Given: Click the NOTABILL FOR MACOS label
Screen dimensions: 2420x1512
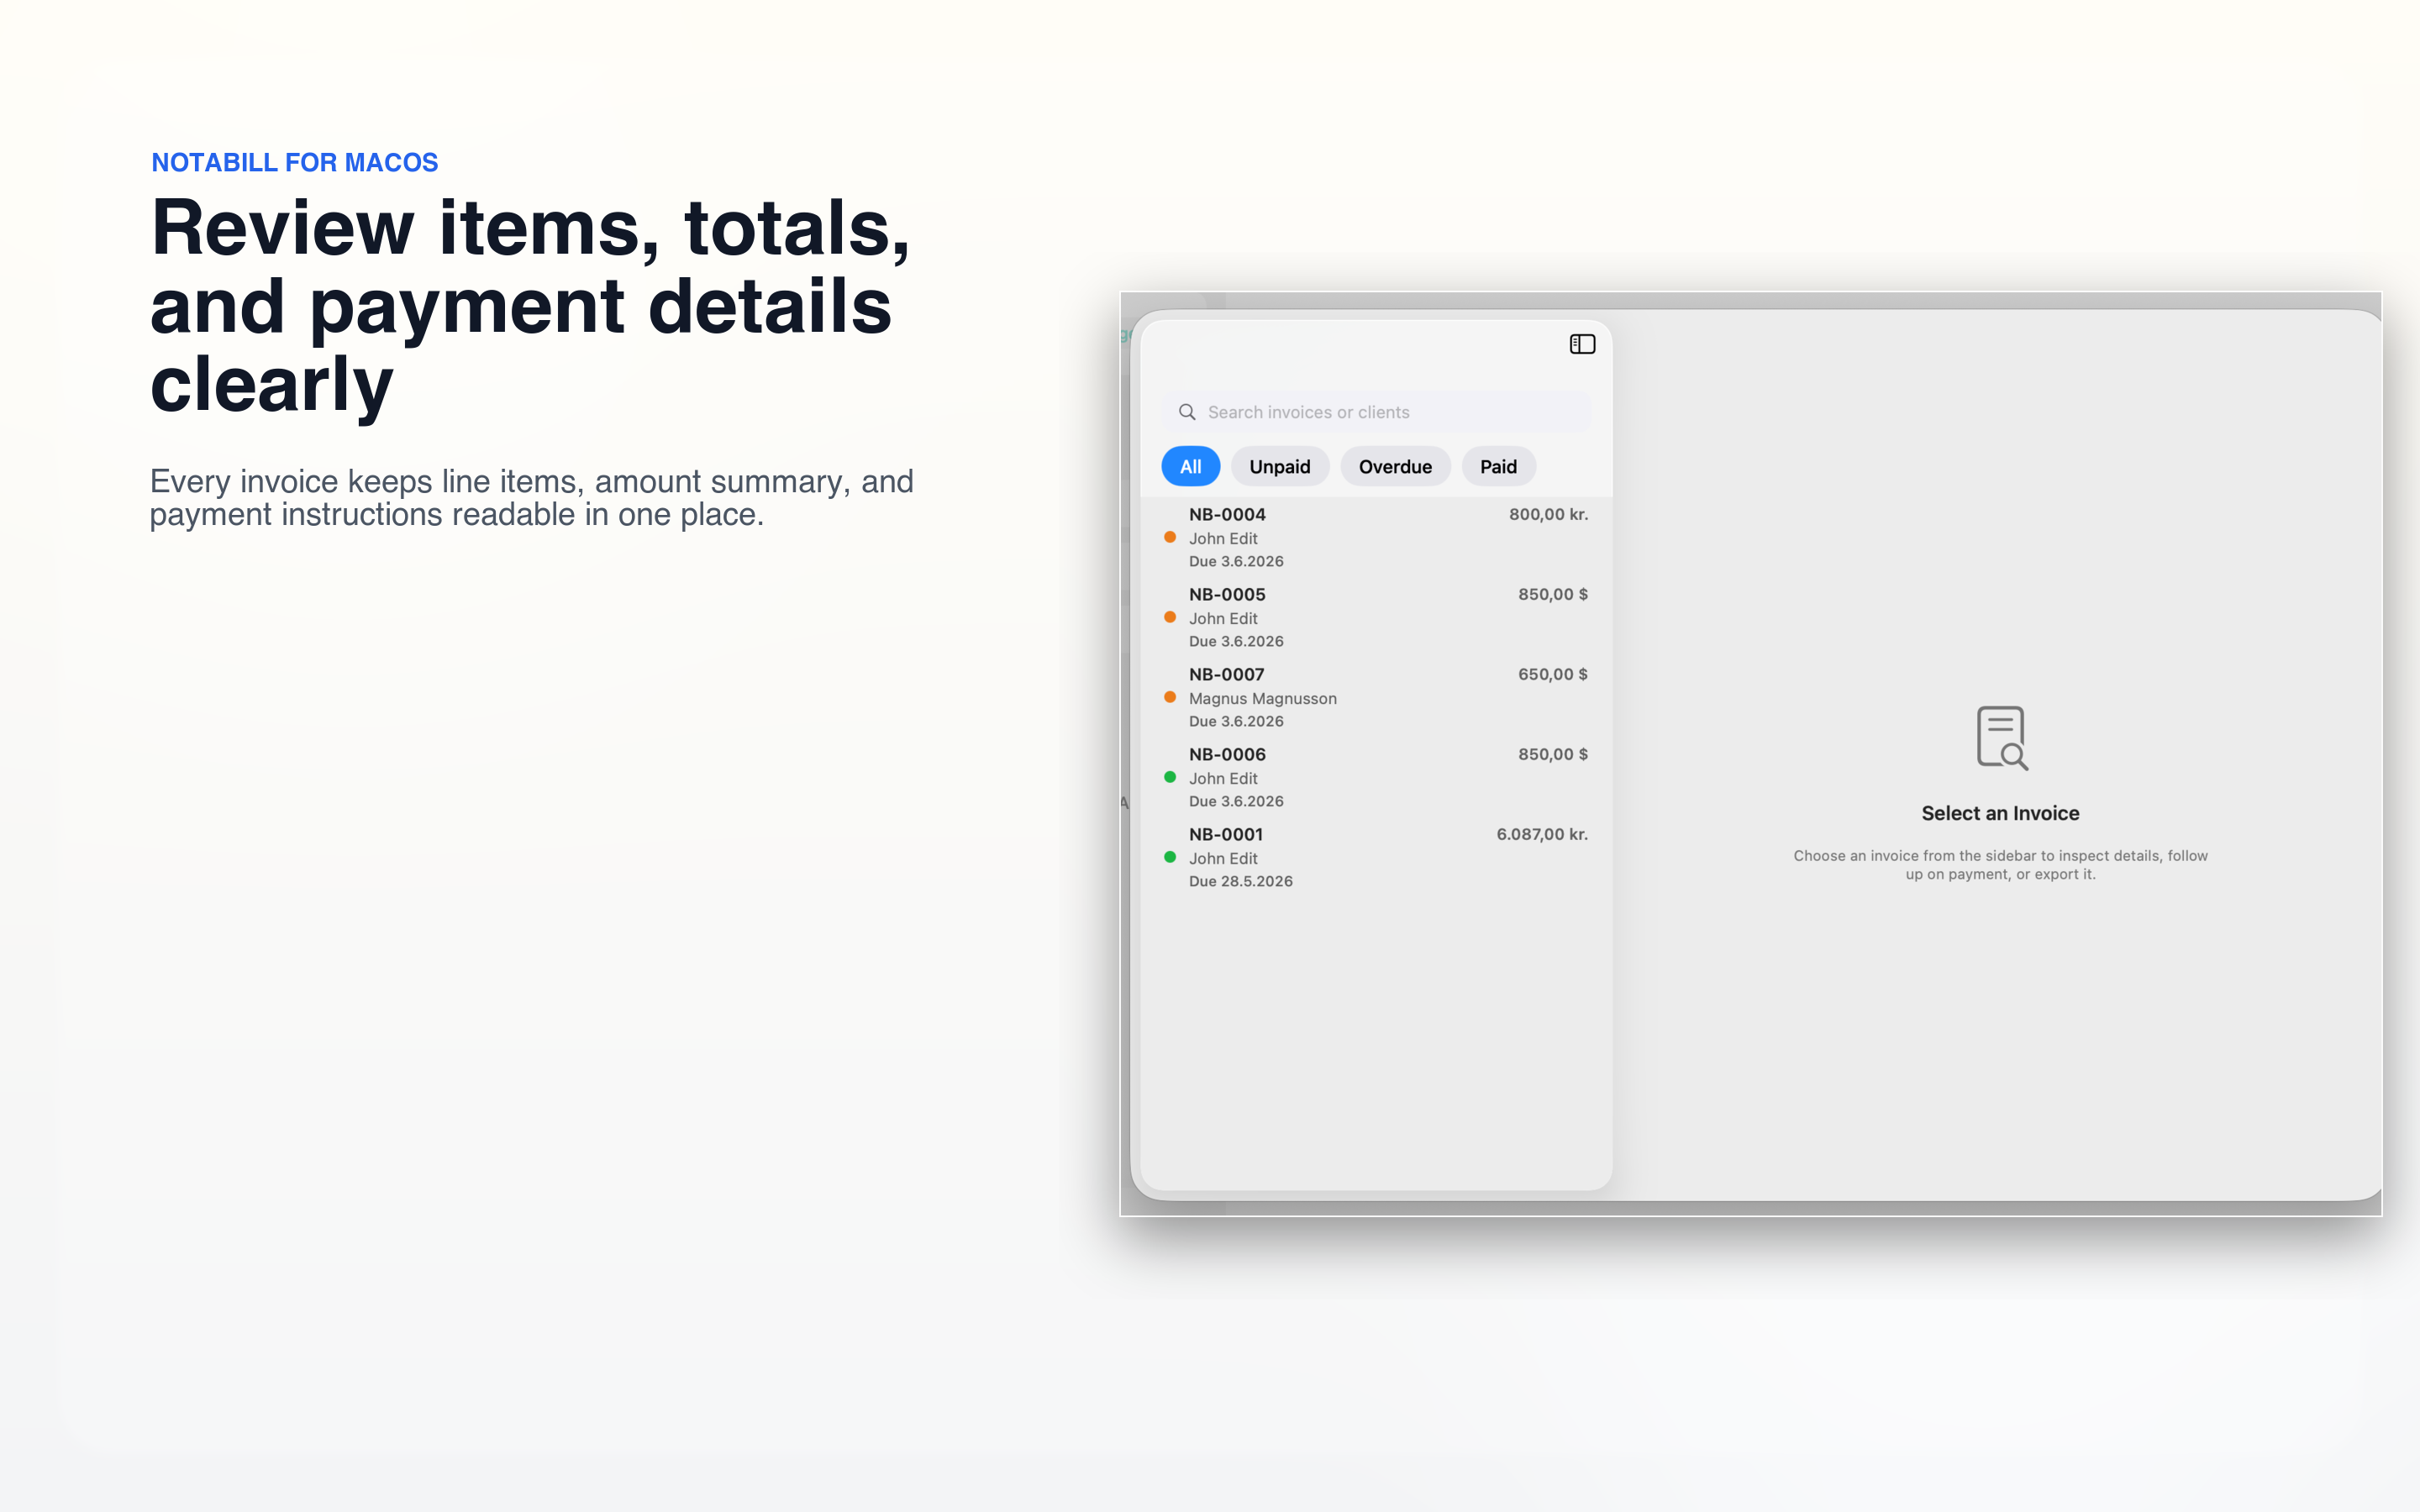Looking at the screenshot, I should (294, 162).
